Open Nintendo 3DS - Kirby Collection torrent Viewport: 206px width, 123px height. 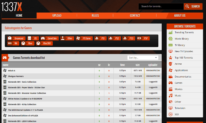pyautogui.click(x=22, y=104)
